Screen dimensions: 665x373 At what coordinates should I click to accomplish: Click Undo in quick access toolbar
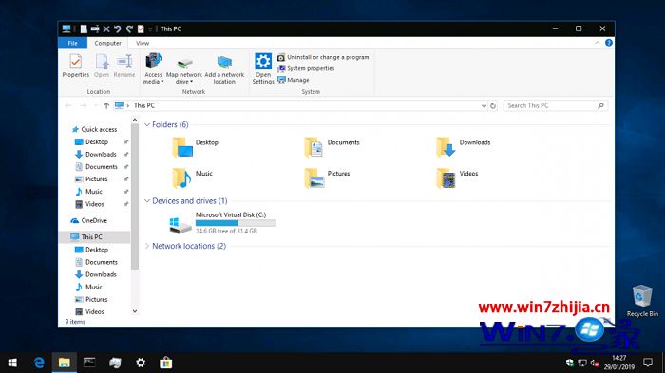(x=118, y=28)
